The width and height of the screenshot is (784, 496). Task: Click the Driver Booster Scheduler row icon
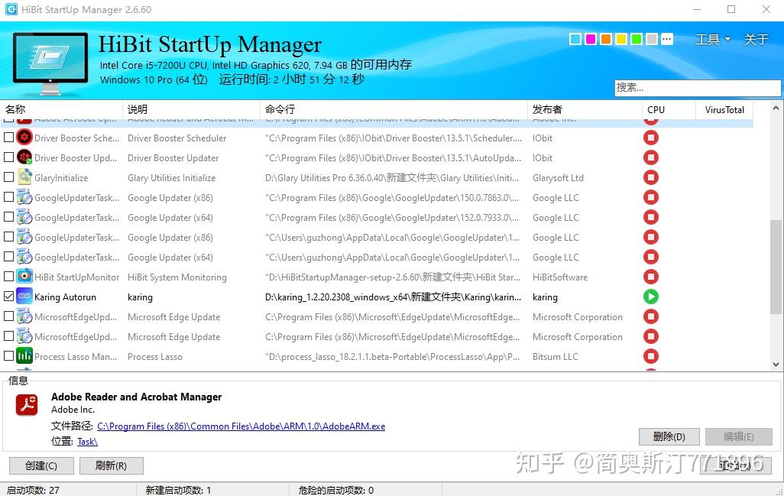24,138
